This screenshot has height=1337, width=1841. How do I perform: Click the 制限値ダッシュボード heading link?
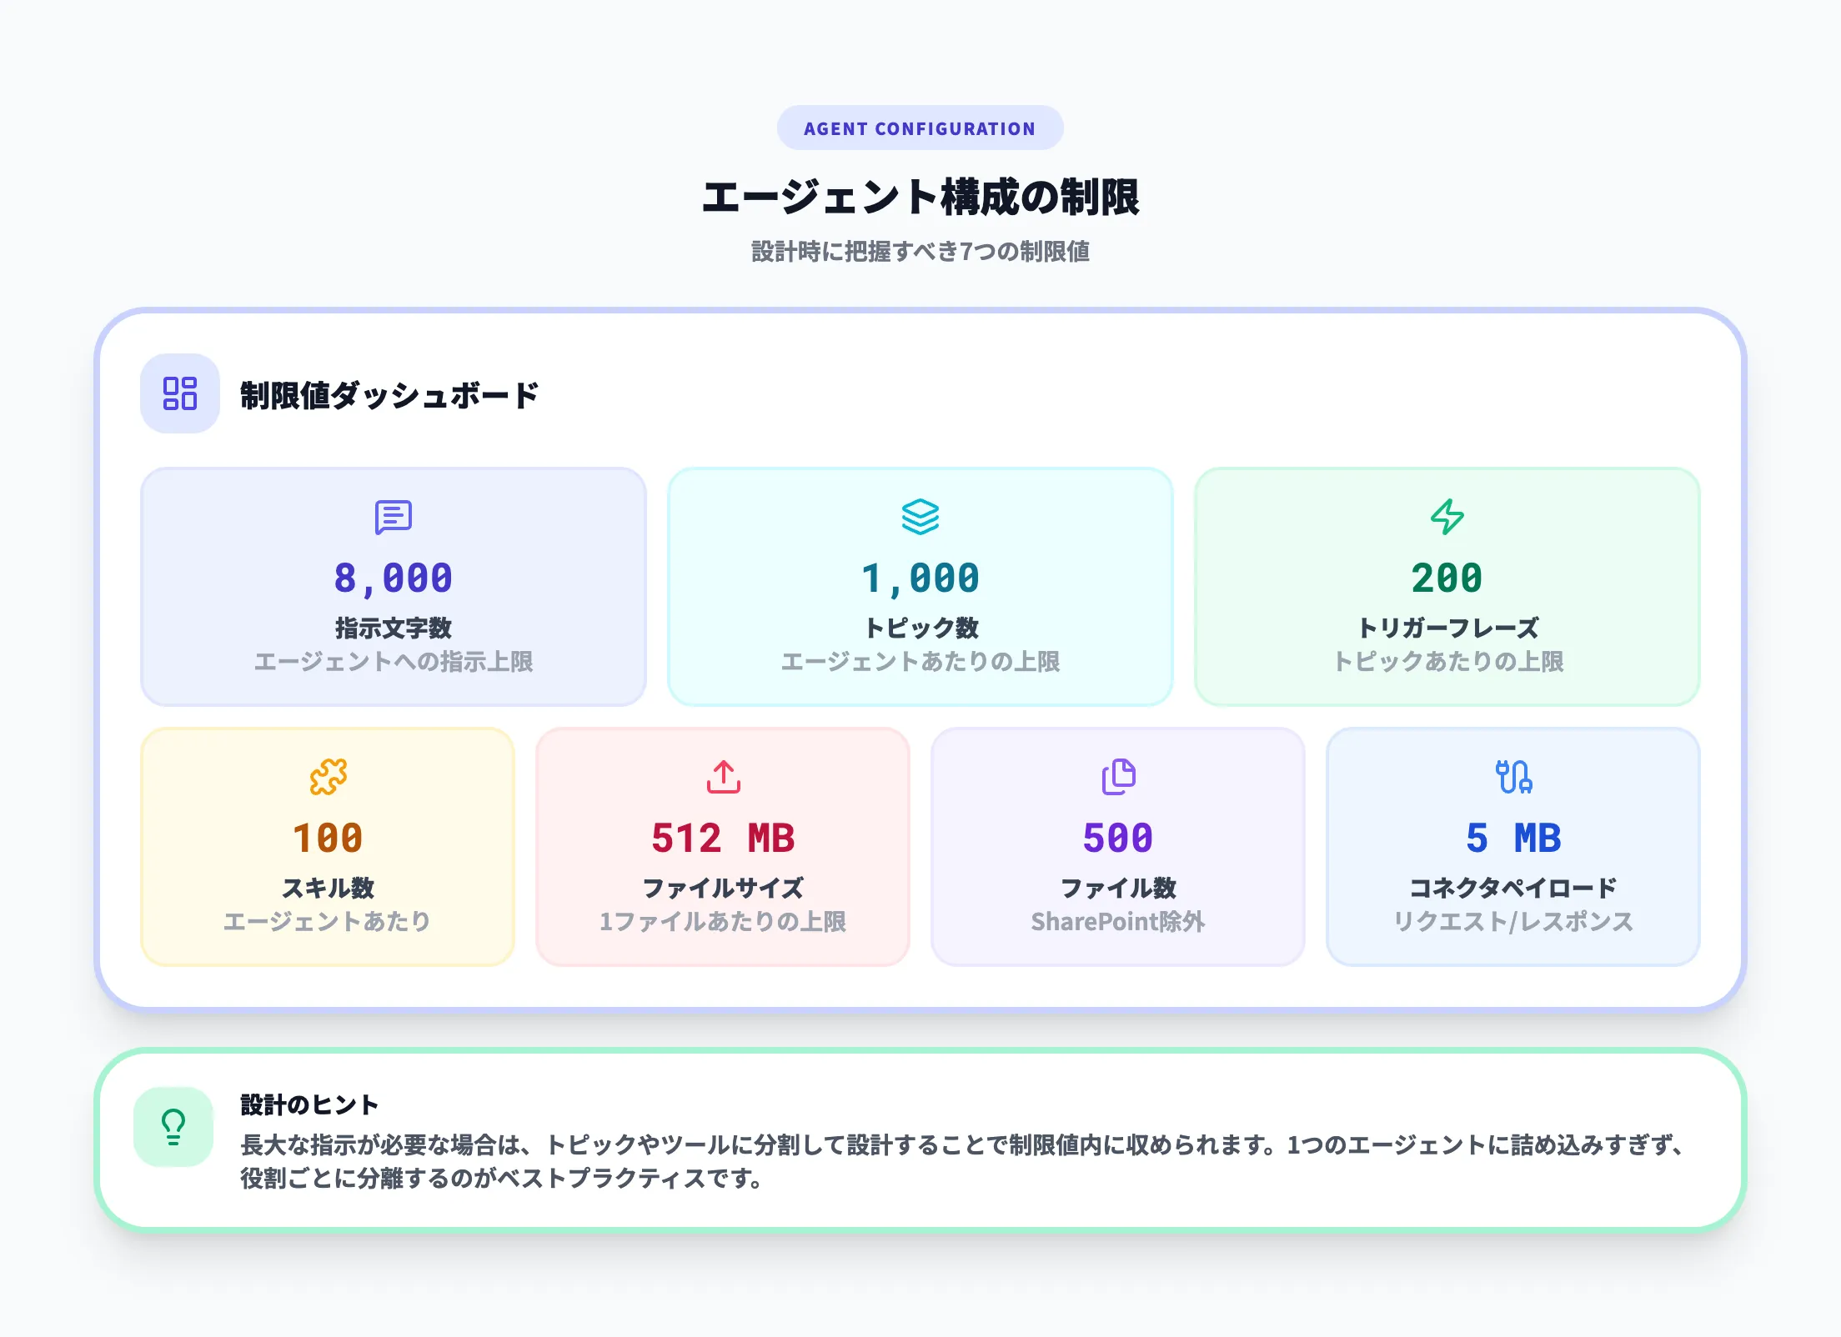pos(389,395)
